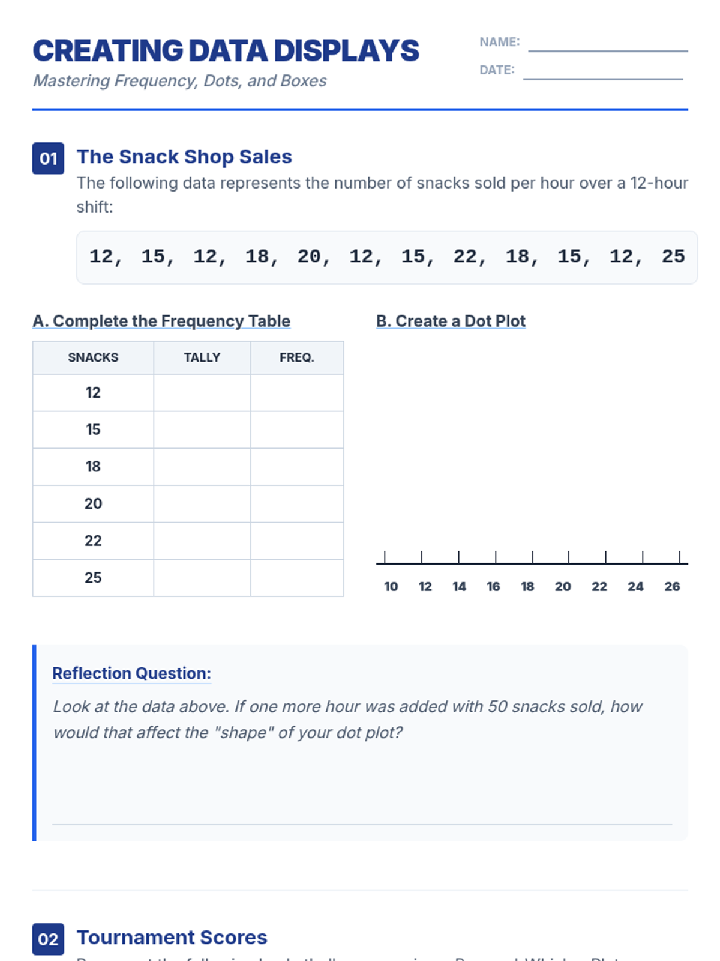Select the tally cell for 25 snacks
Viewport: 720px width, 961px height.
tap(202, 578)
